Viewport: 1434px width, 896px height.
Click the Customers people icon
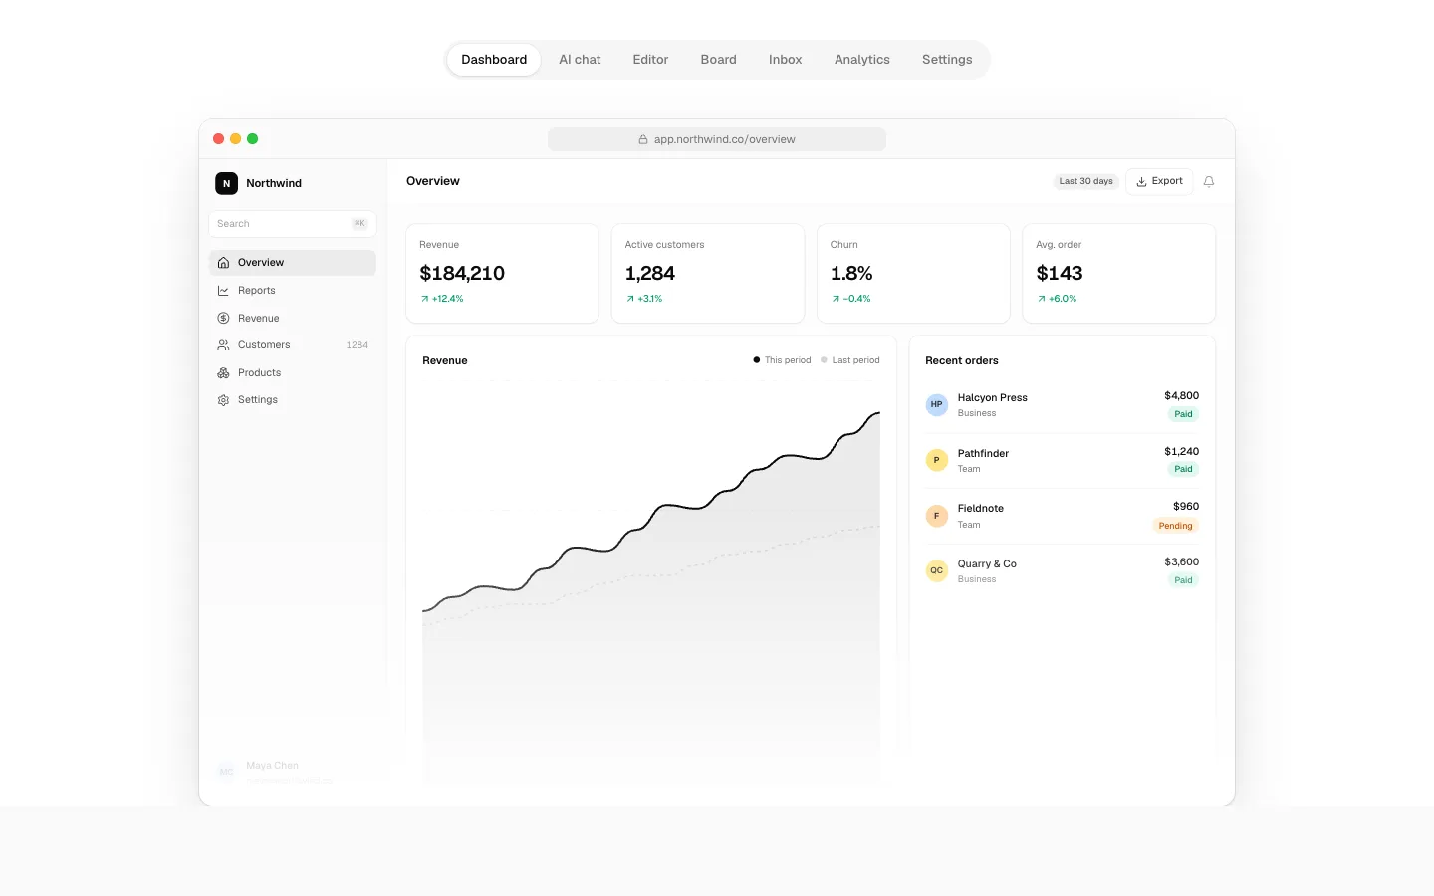point(223,345)
